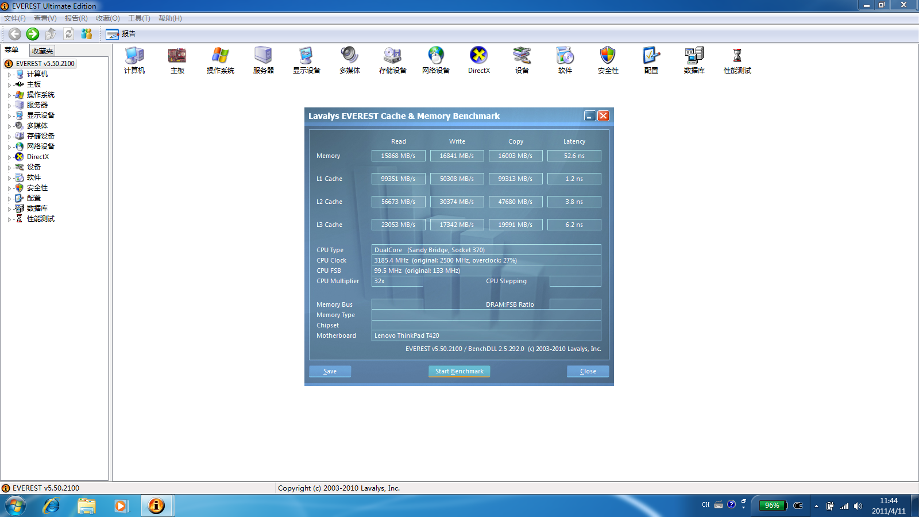Click the Back navigation arrow
Screen dimensions: 919x517
(15, 34)
